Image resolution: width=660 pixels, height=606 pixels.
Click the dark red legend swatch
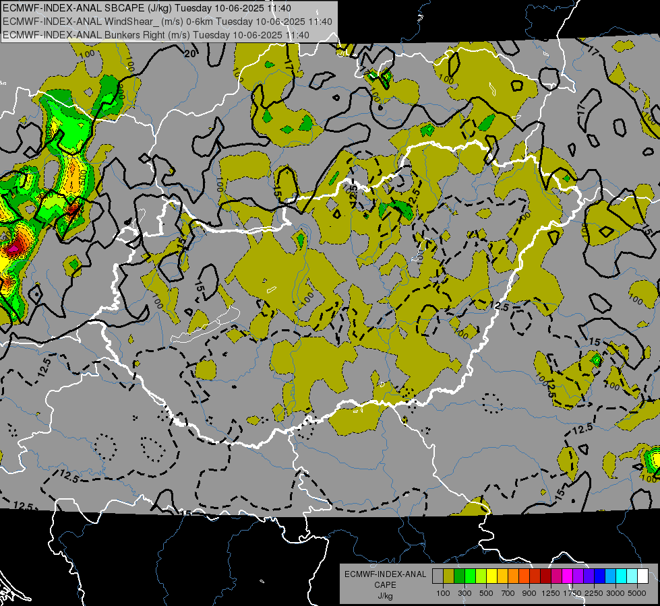[546, 576]
